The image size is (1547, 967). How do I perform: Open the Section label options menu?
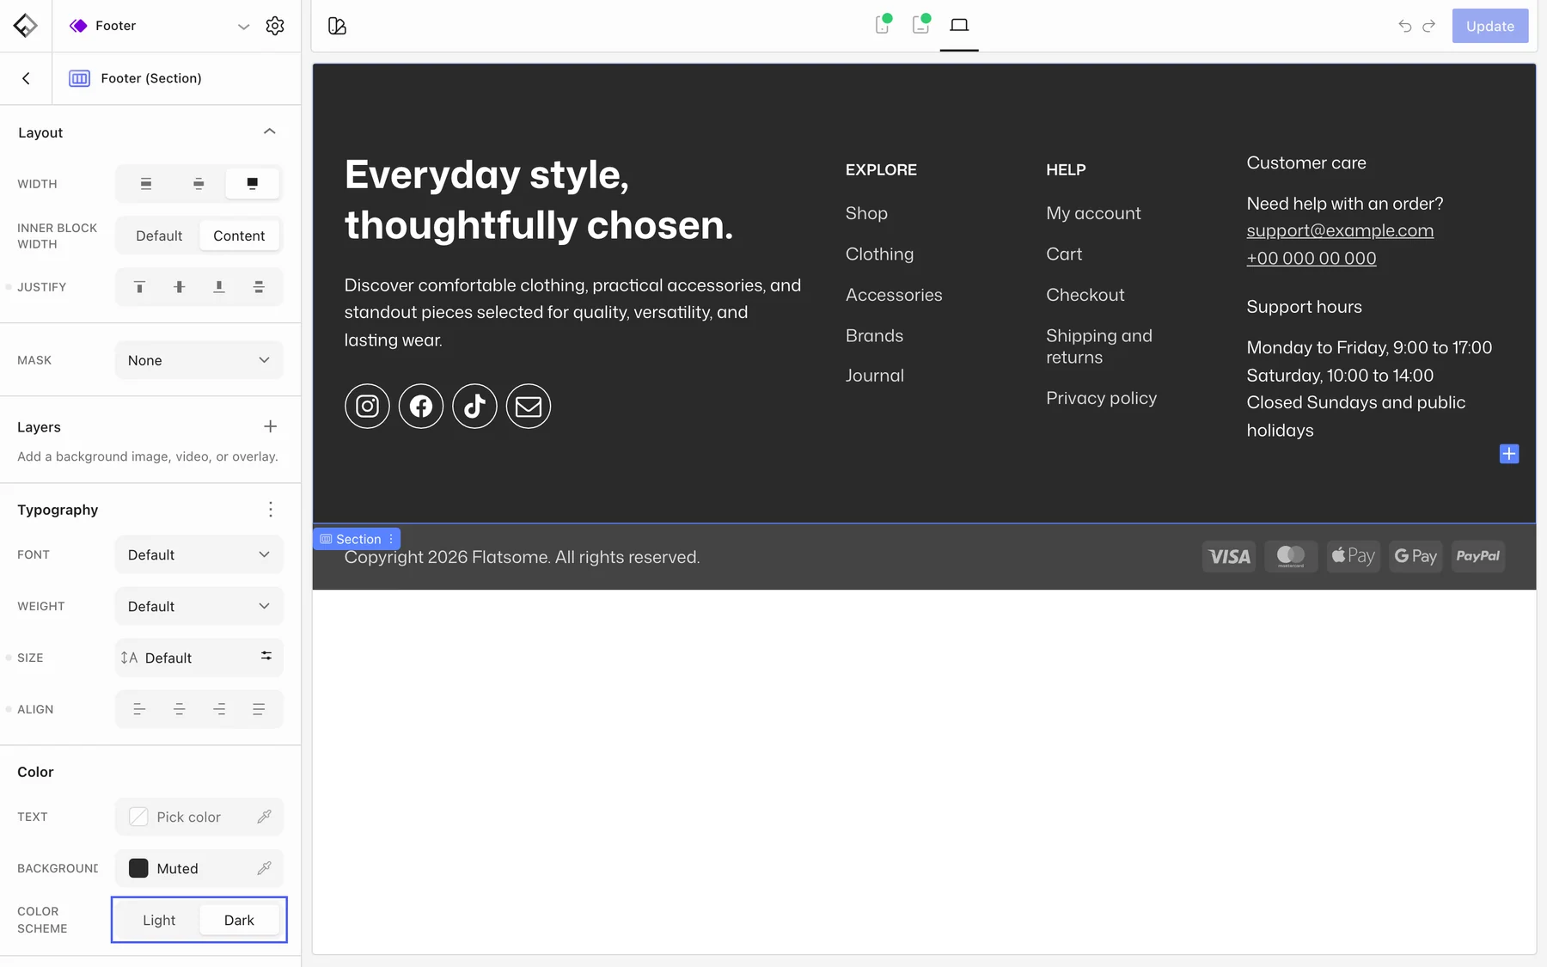coord(391,539)
